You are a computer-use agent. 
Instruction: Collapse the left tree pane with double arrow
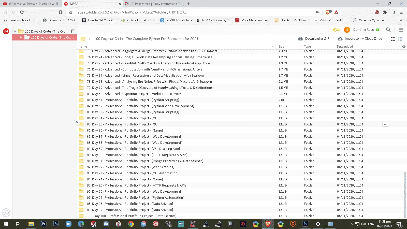tap(77, 122)
